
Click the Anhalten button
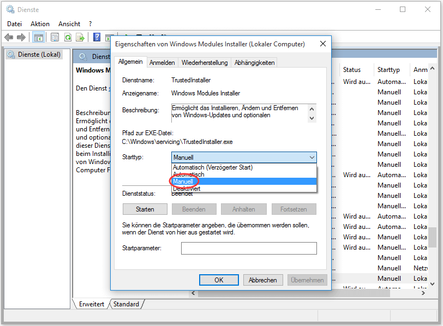(243, 209)
